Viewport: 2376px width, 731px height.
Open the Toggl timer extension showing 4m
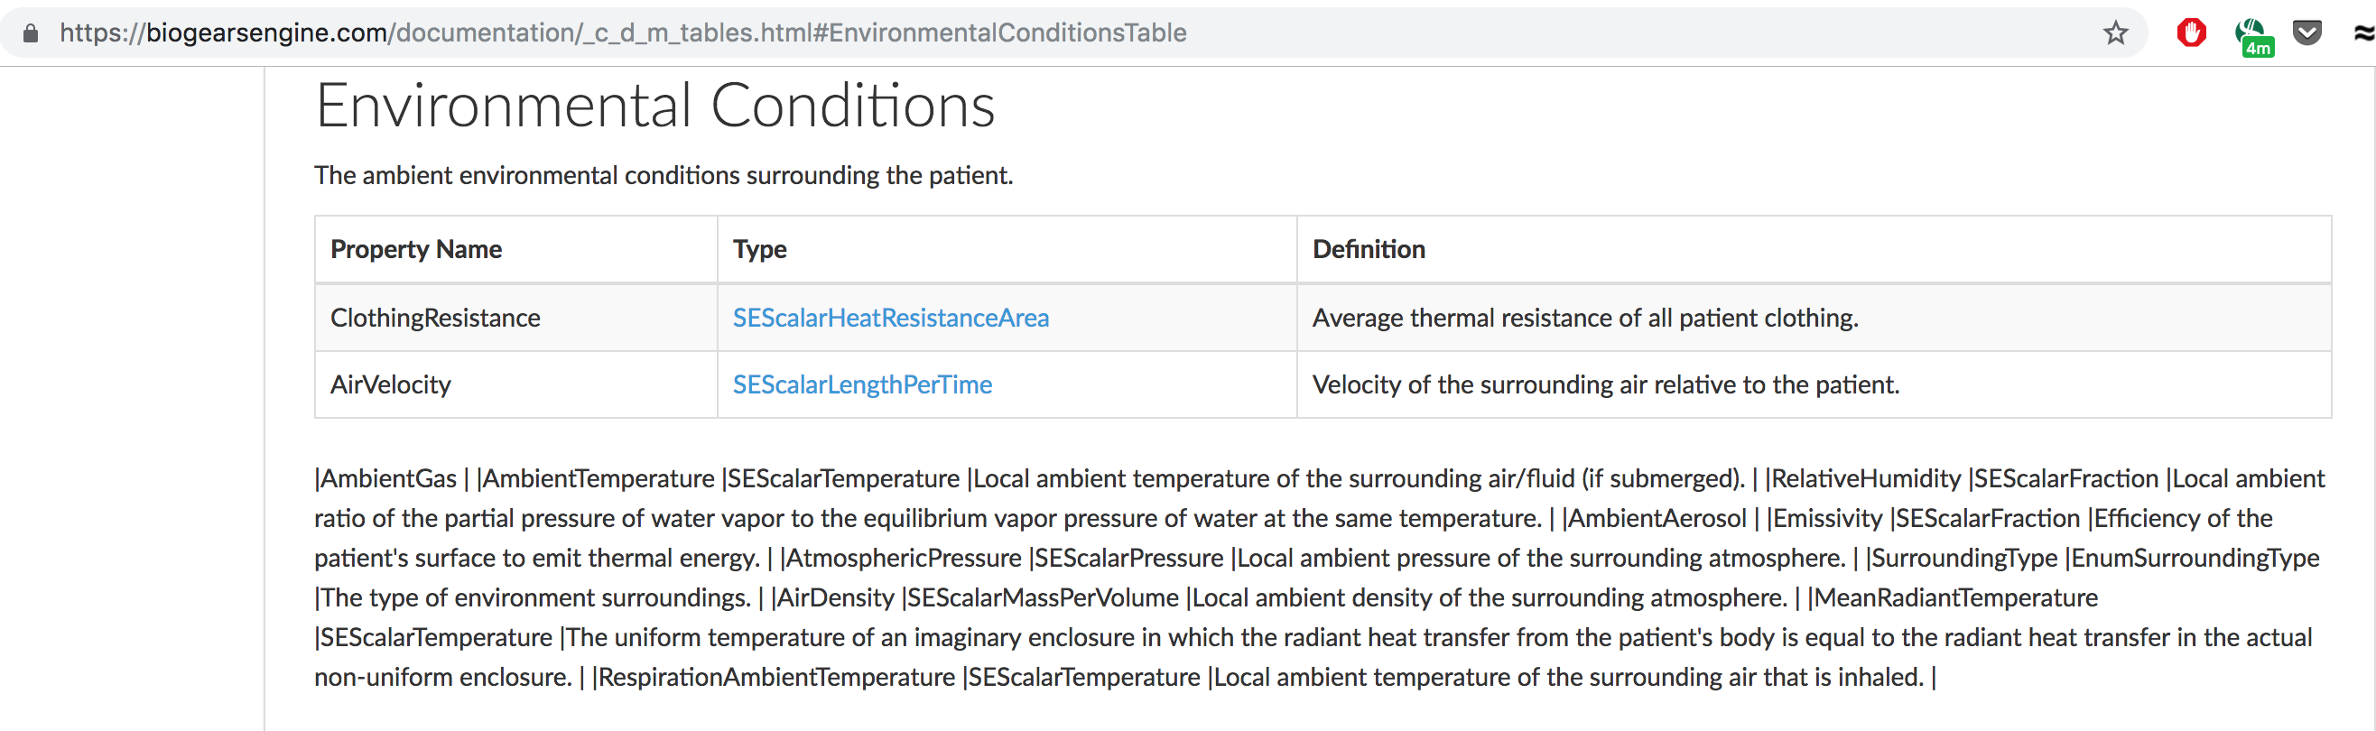tap(2251, 32)
